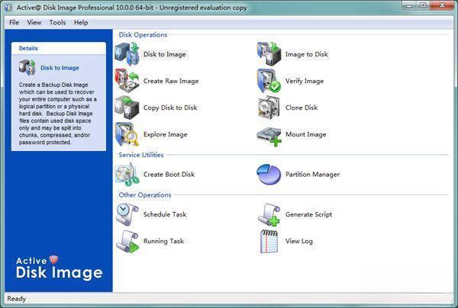Screen dimensions: 458x308
Task: Click the Create Boot Disk icon
Action: (x=127, y=174)
